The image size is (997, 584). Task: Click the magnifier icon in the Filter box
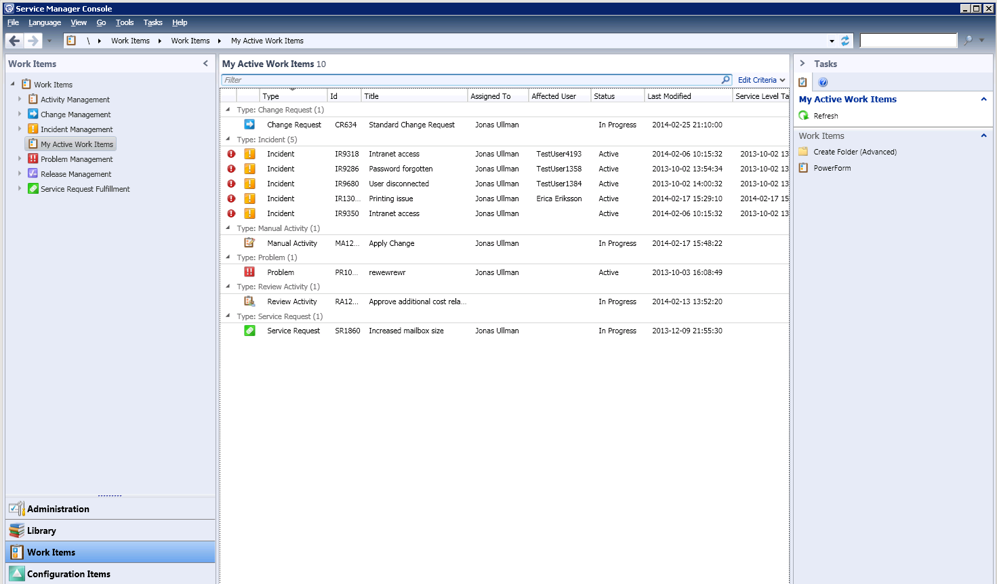point(726,80)
